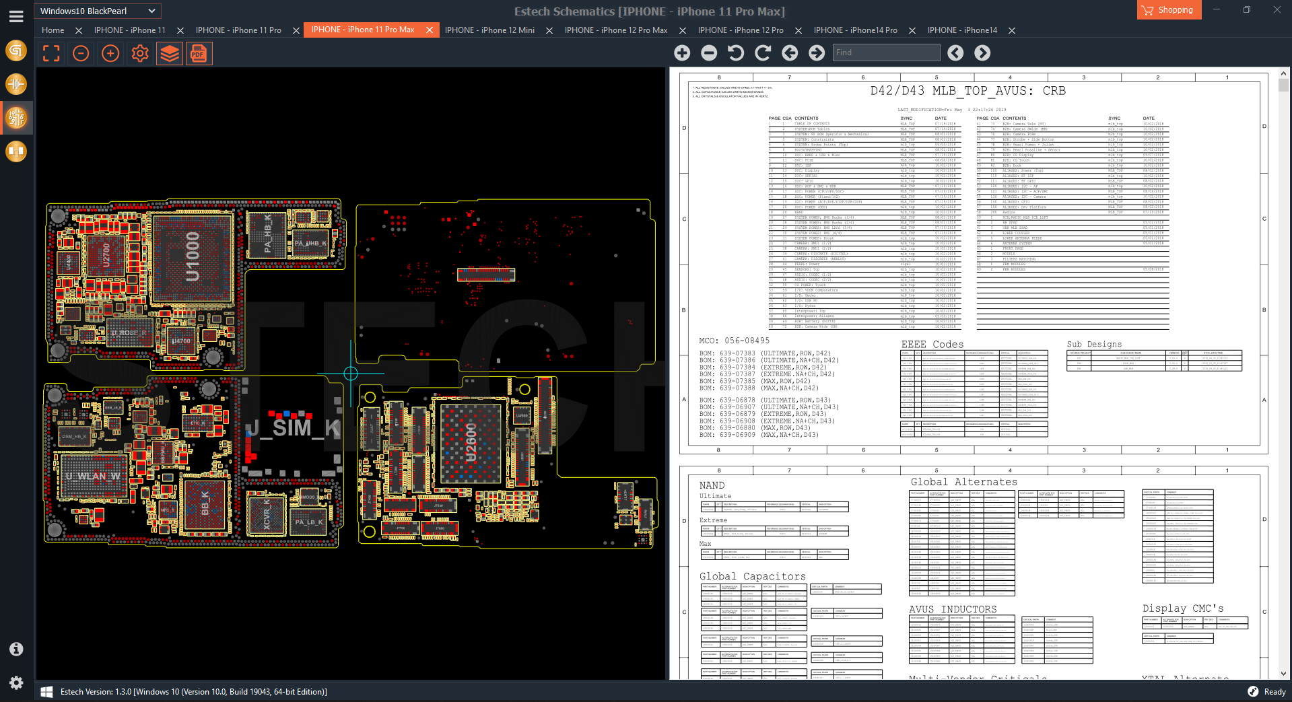Open the iPhone14 Pro tab

click(x=856, y=30)
